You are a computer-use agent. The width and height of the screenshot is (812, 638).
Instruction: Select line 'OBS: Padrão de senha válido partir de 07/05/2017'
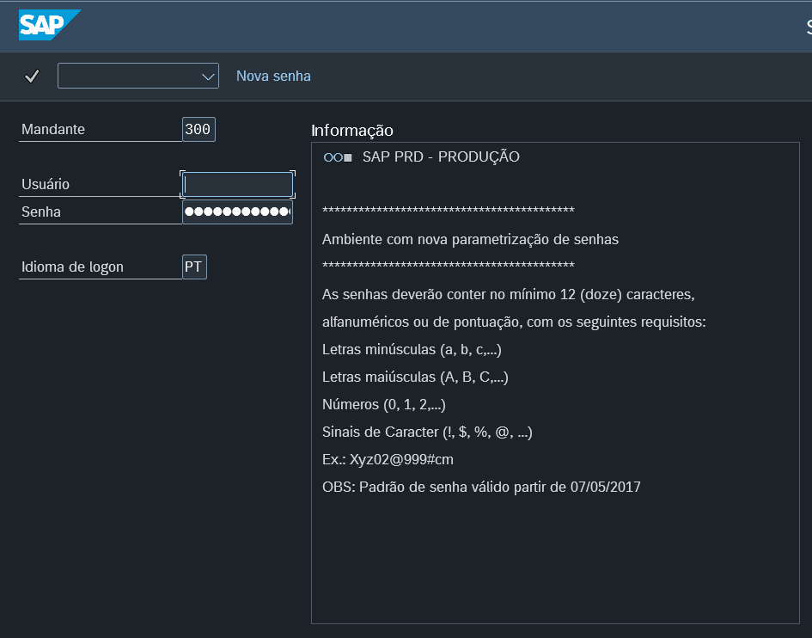(x=481, y=488)
